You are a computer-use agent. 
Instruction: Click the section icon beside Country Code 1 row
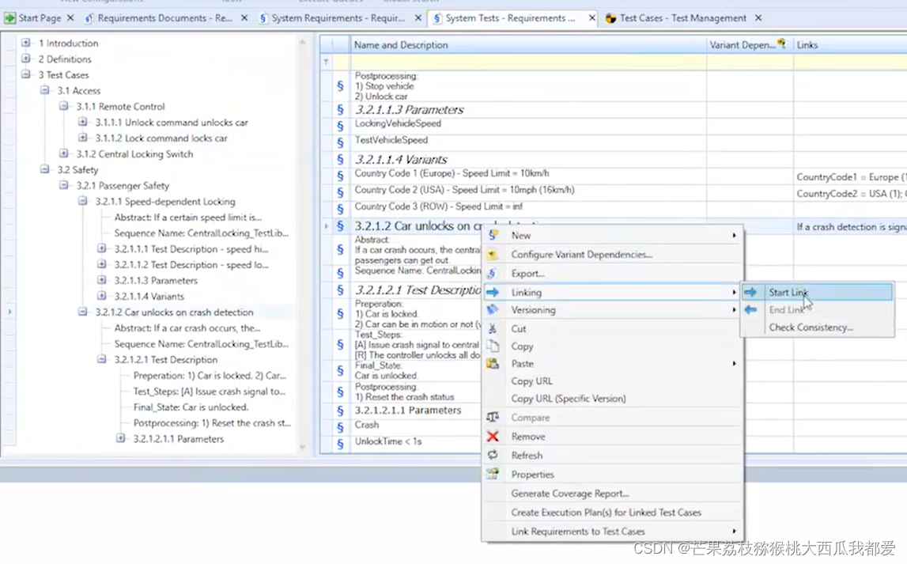coord(340,176)
